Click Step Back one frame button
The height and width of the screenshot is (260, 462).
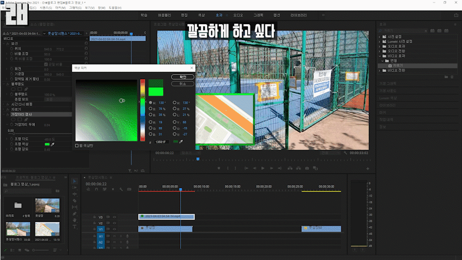pyautogui.click(x=255, y=169)
